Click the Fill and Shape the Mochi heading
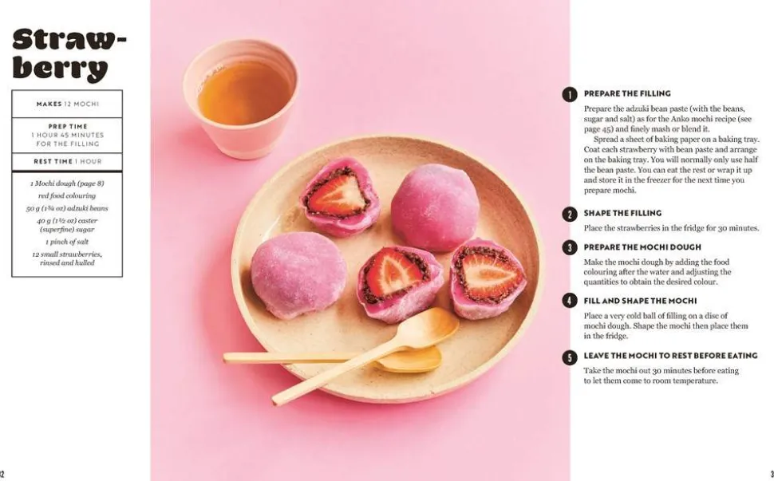774x481 pixels. pos(640,301)
